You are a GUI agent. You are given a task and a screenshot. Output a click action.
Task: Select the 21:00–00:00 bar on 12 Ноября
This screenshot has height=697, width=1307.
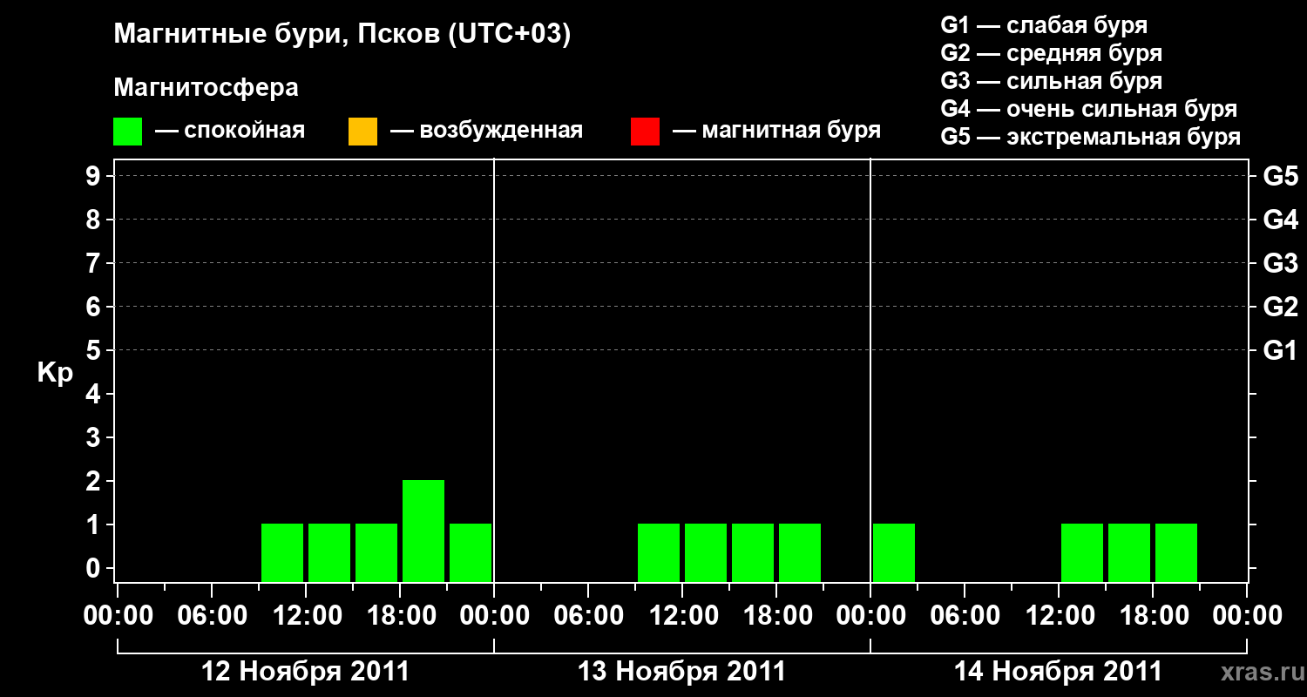(x=471, y=552)
